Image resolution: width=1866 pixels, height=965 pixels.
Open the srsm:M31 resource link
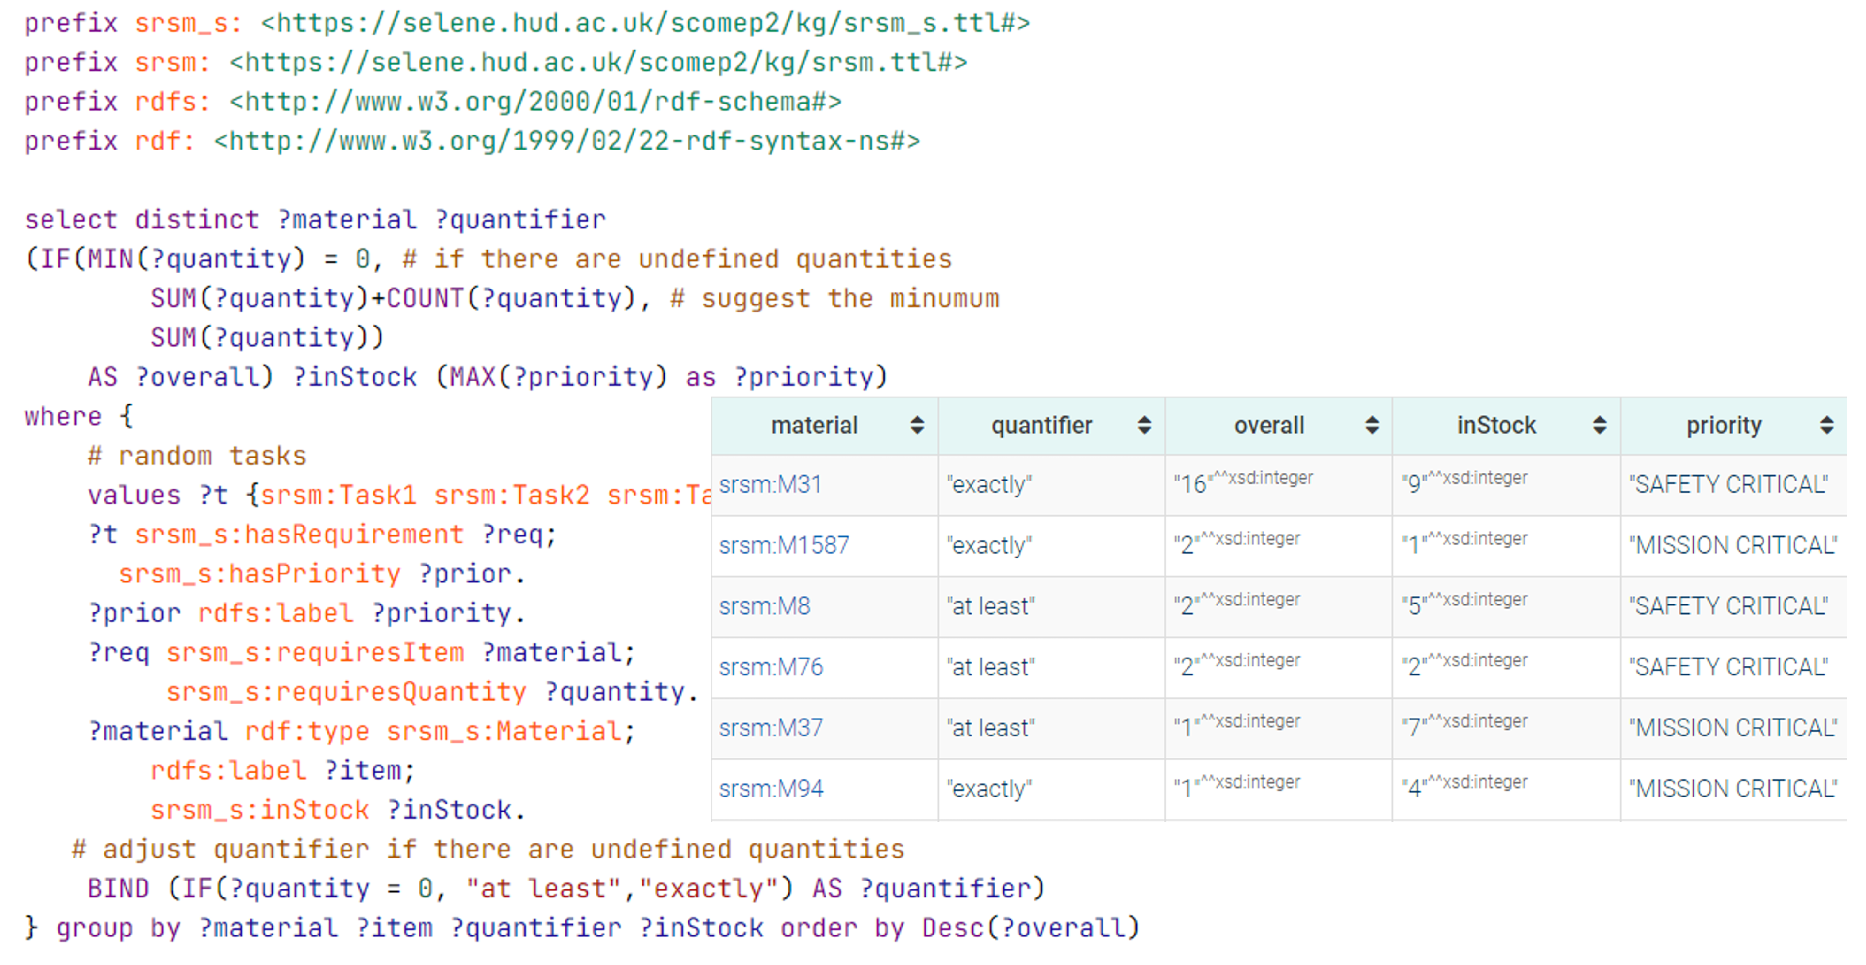tap(770, 485)
